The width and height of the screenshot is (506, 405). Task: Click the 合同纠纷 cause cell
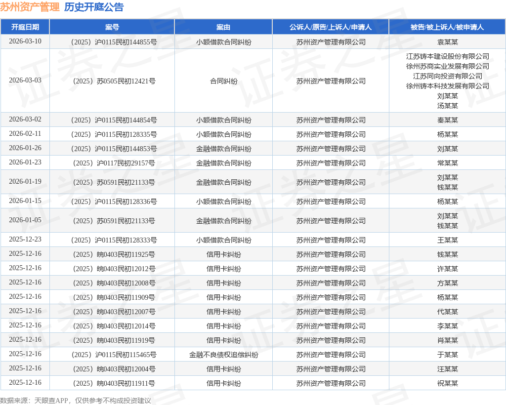[224, 81]
